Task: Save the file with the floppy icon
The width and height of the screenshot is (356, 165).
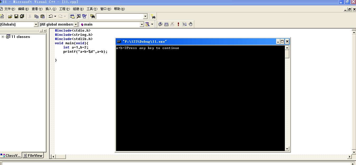Action: coord(16,16)
